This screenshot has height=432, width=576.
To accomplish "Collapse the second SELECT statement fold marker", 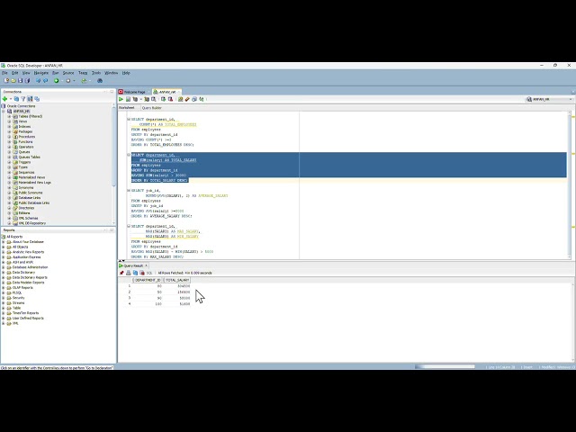I will coord(129,155).
